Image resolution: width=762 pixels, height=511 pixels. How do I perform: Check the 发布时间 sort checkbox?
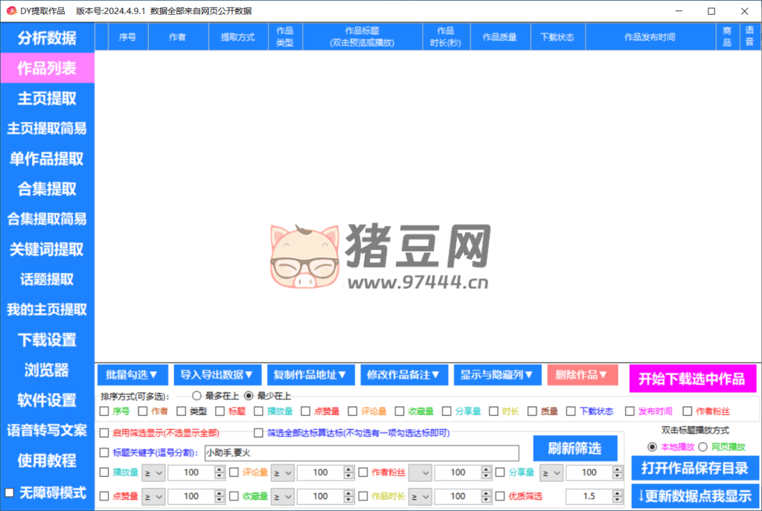pos(630,411)
